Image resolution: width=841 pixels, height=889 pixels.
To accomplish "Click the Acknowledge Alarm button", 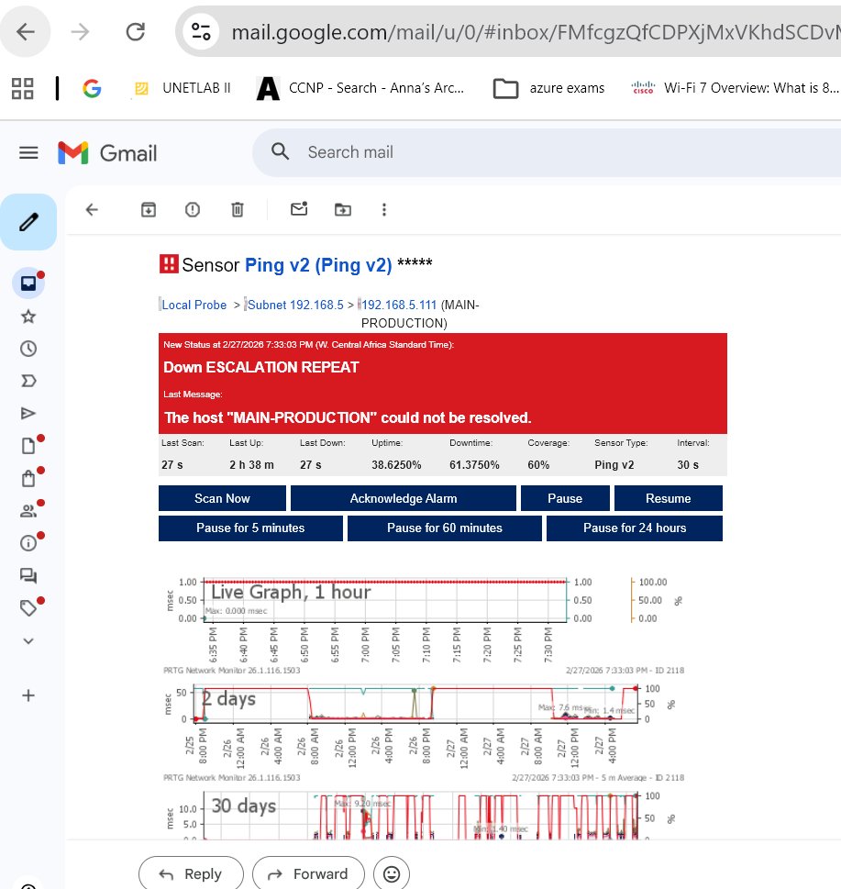I will pyautogui.click(x=404, y=498).
